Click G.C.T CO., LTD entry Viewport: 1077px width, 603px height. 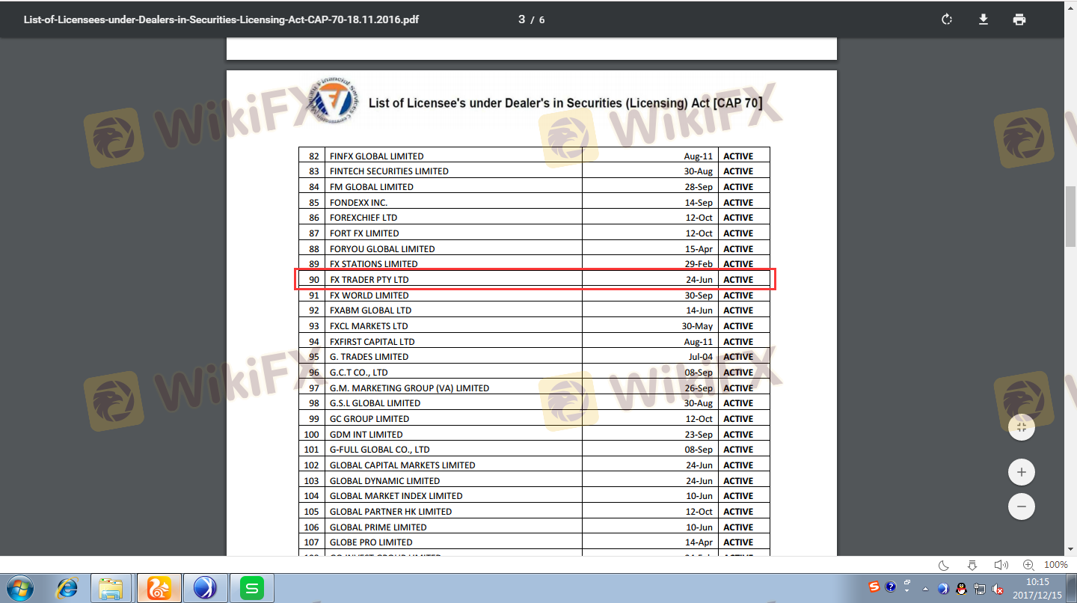coord(359,373)
